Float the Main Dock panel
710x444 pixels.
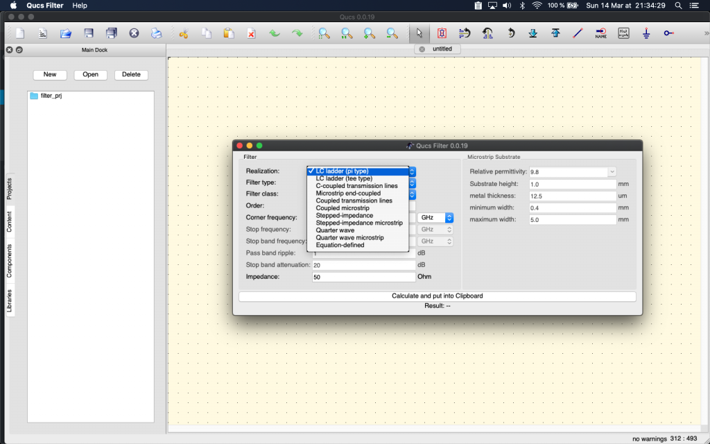(19, 50)
